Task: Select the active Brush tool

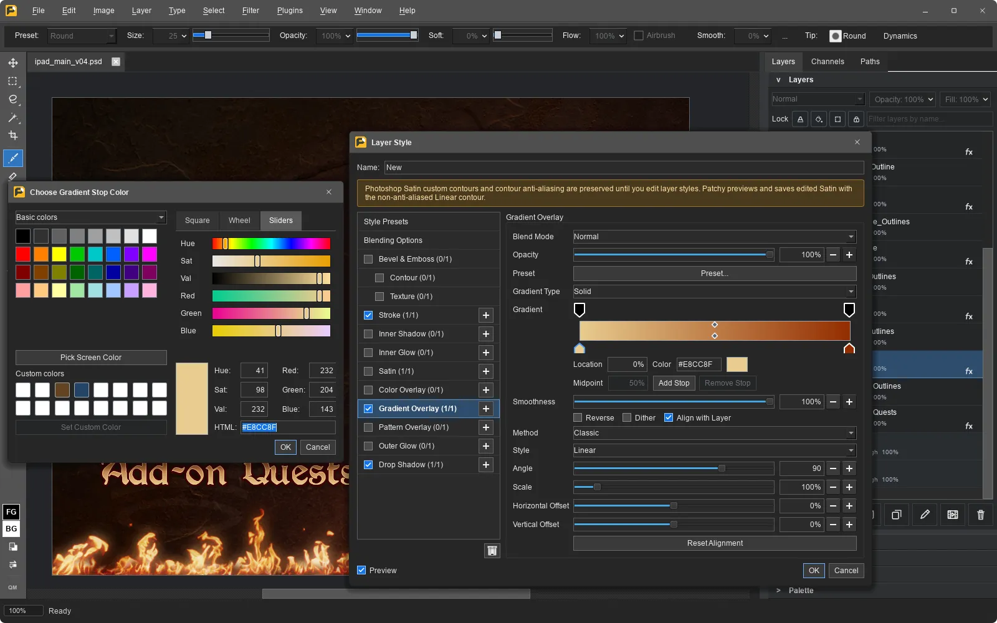Action: (13, 158)
